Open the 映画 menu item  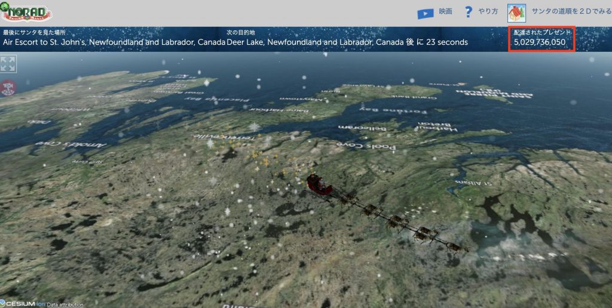pos(445,12)
